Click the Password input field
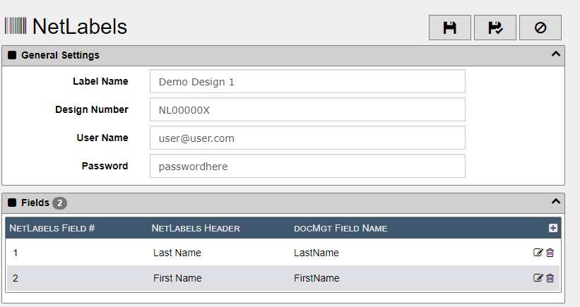The width and height of the screenshot is (580, 307). 307,166
